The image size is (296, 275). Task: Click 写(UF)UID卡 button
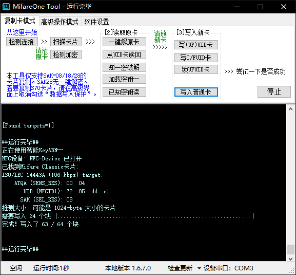coord(196,45)
